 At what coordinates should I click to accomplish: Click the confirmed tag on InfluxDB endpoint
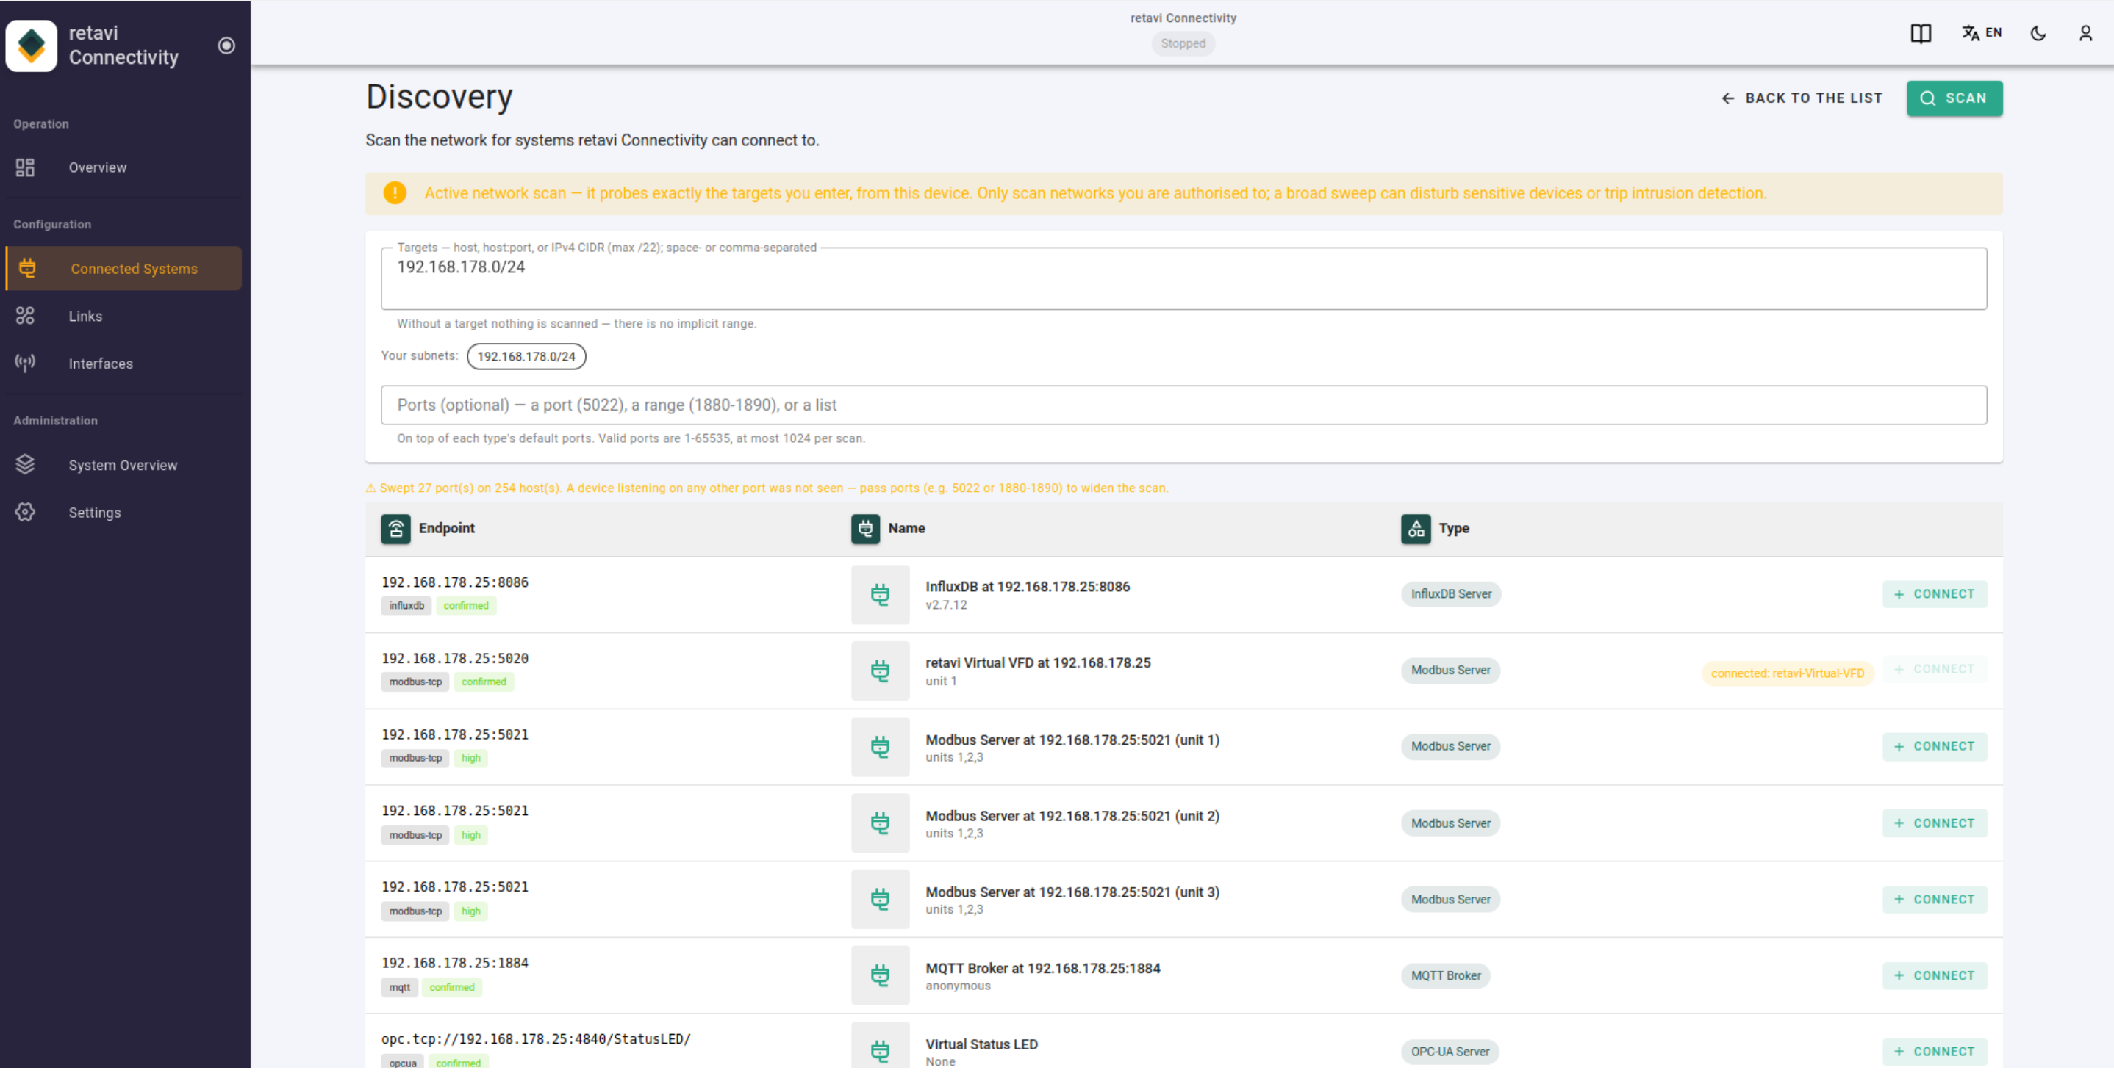click(x=466, y=607)
